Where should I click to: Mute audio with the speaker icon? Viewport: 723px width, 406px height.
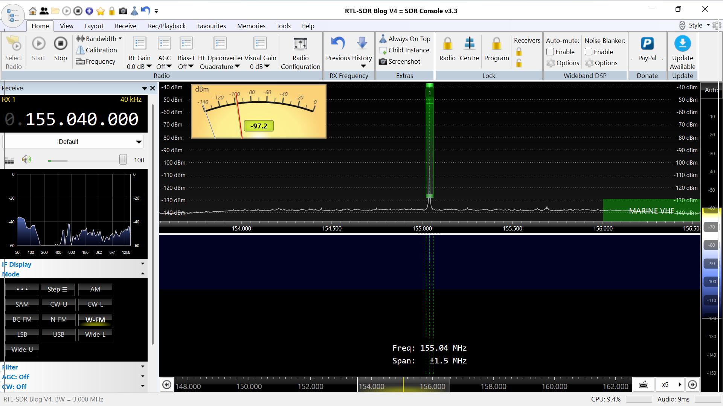click(26, 160)
